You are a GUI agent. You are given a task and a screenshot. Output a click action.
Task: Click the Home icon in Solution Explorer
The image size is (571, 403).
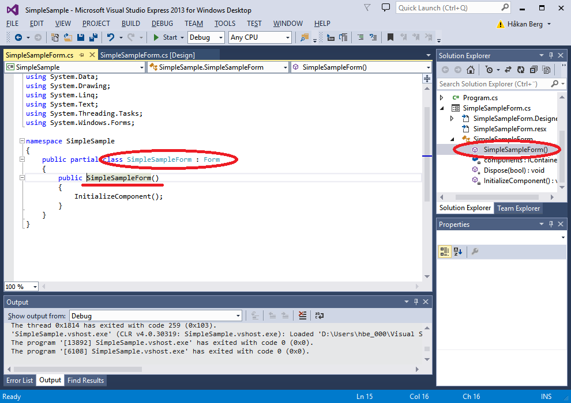click(x=471, y=70)
